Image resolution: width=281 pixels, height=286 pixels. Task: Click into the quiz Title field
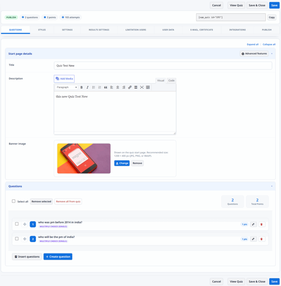(163, 65)
